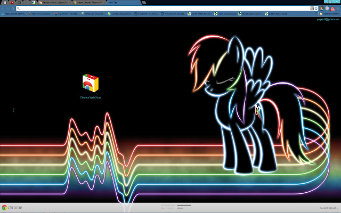The image size is (341, 213).
Task: Switch to the third pinned tab
Action: point(19,3)
